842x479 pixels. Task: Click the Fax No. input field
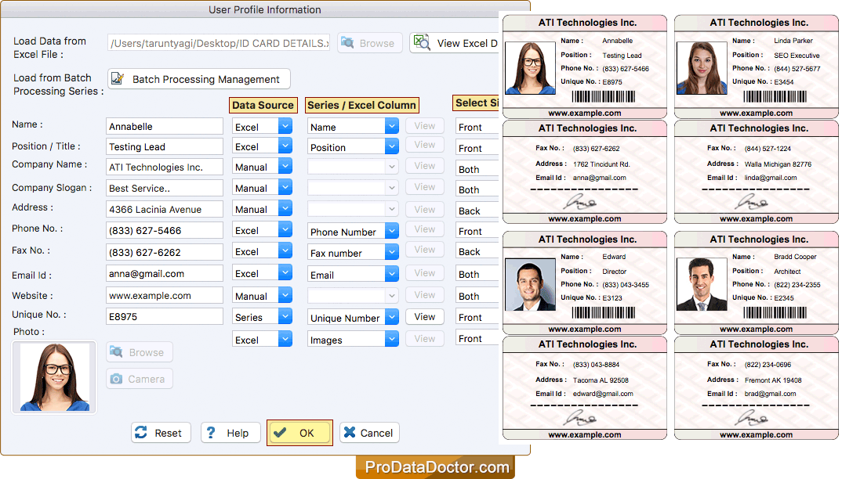(165, 252)
